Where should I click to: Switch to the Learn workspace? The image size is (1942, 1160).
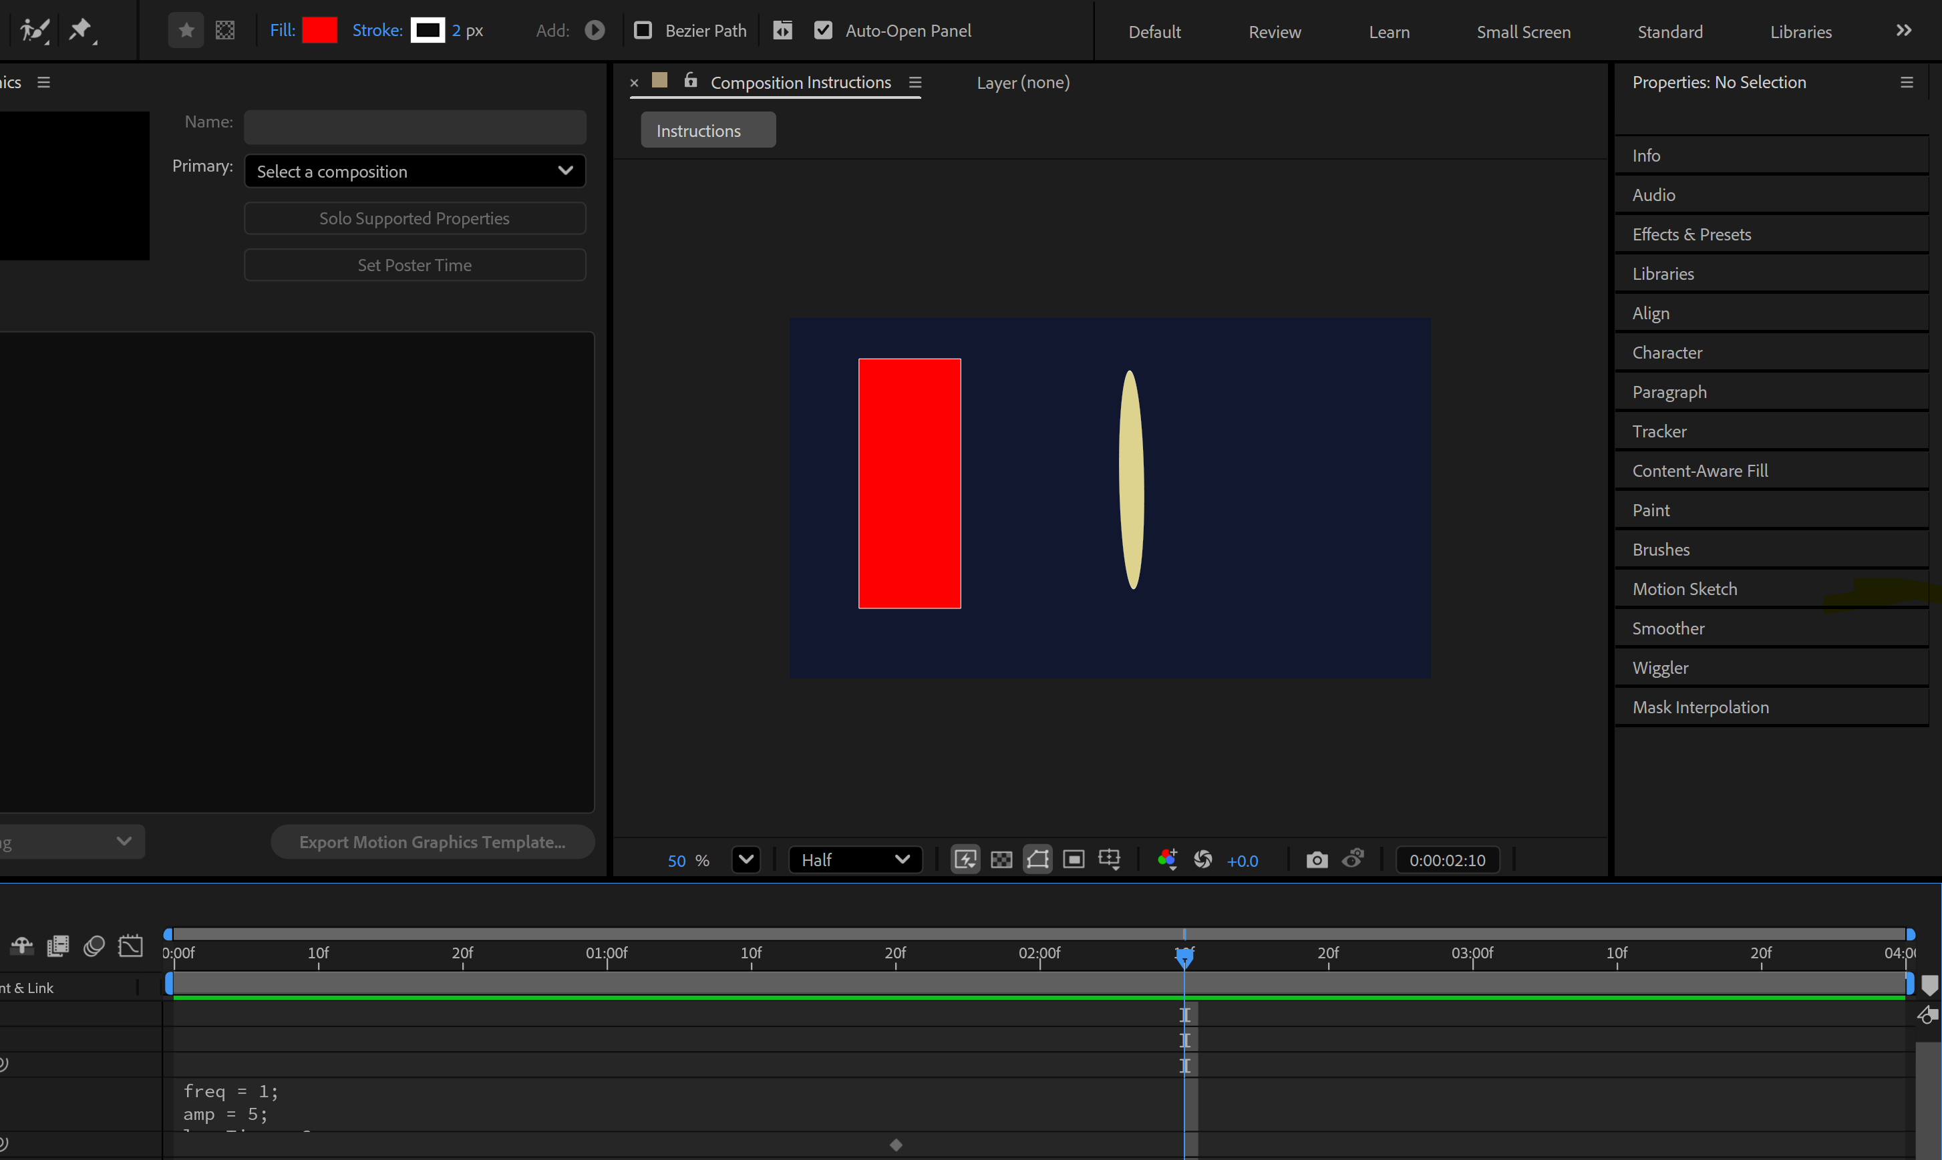coord(1390,32)
